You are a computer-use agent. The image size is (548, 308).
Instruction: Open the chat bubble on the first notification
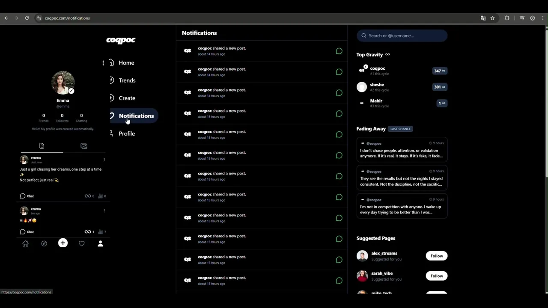(339, 51)
